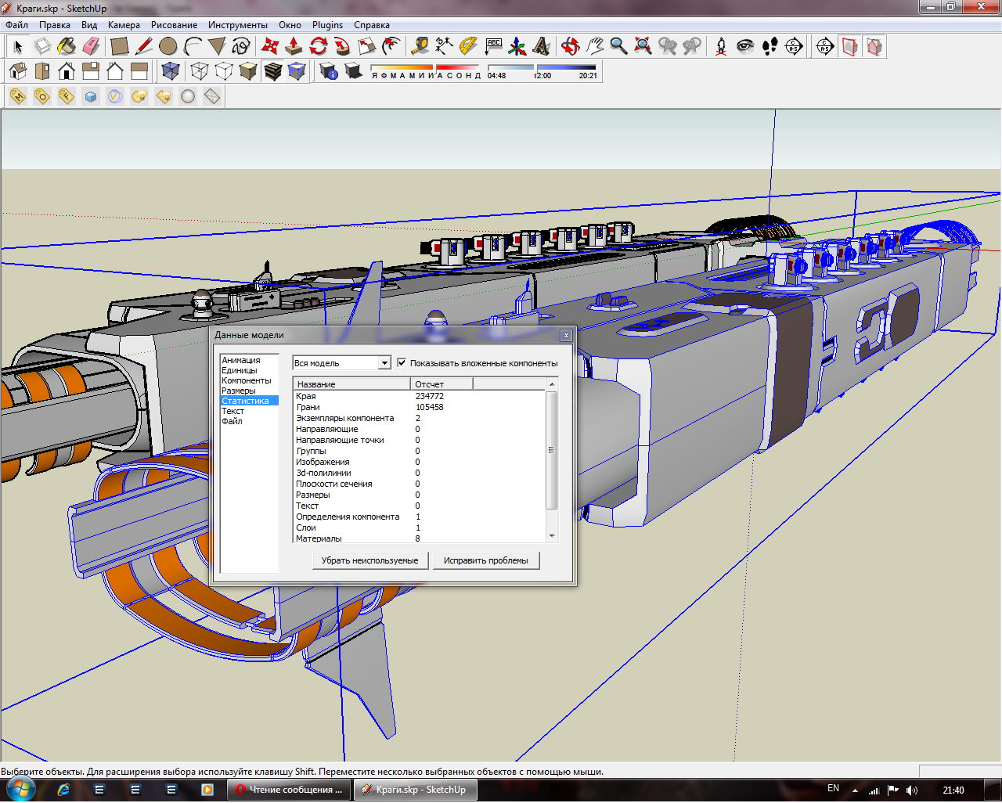Select the Orbit camera tool
Viewport: 1002px width, 803px height.
(x=570, y=46)
